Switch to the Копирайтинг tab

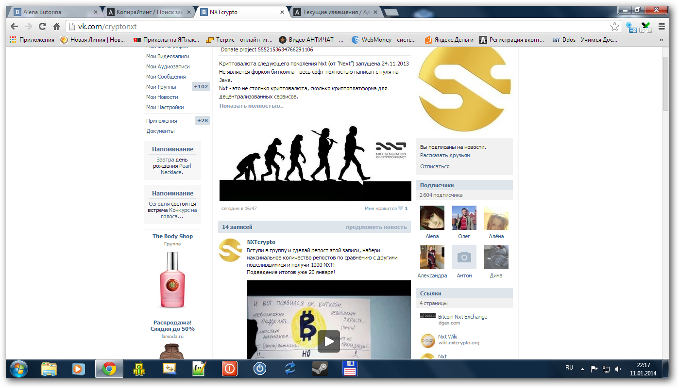click(148, 12)
